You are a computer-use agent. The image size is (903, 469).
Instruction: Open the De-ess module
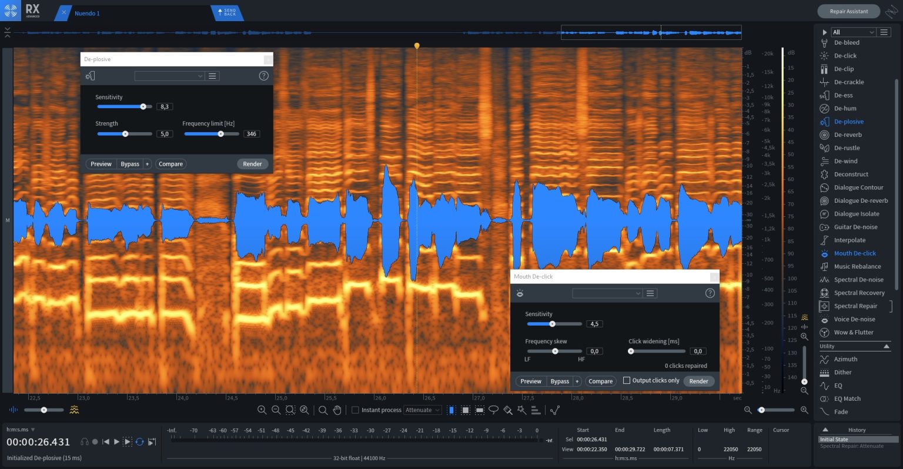click(x=843, y=95)
